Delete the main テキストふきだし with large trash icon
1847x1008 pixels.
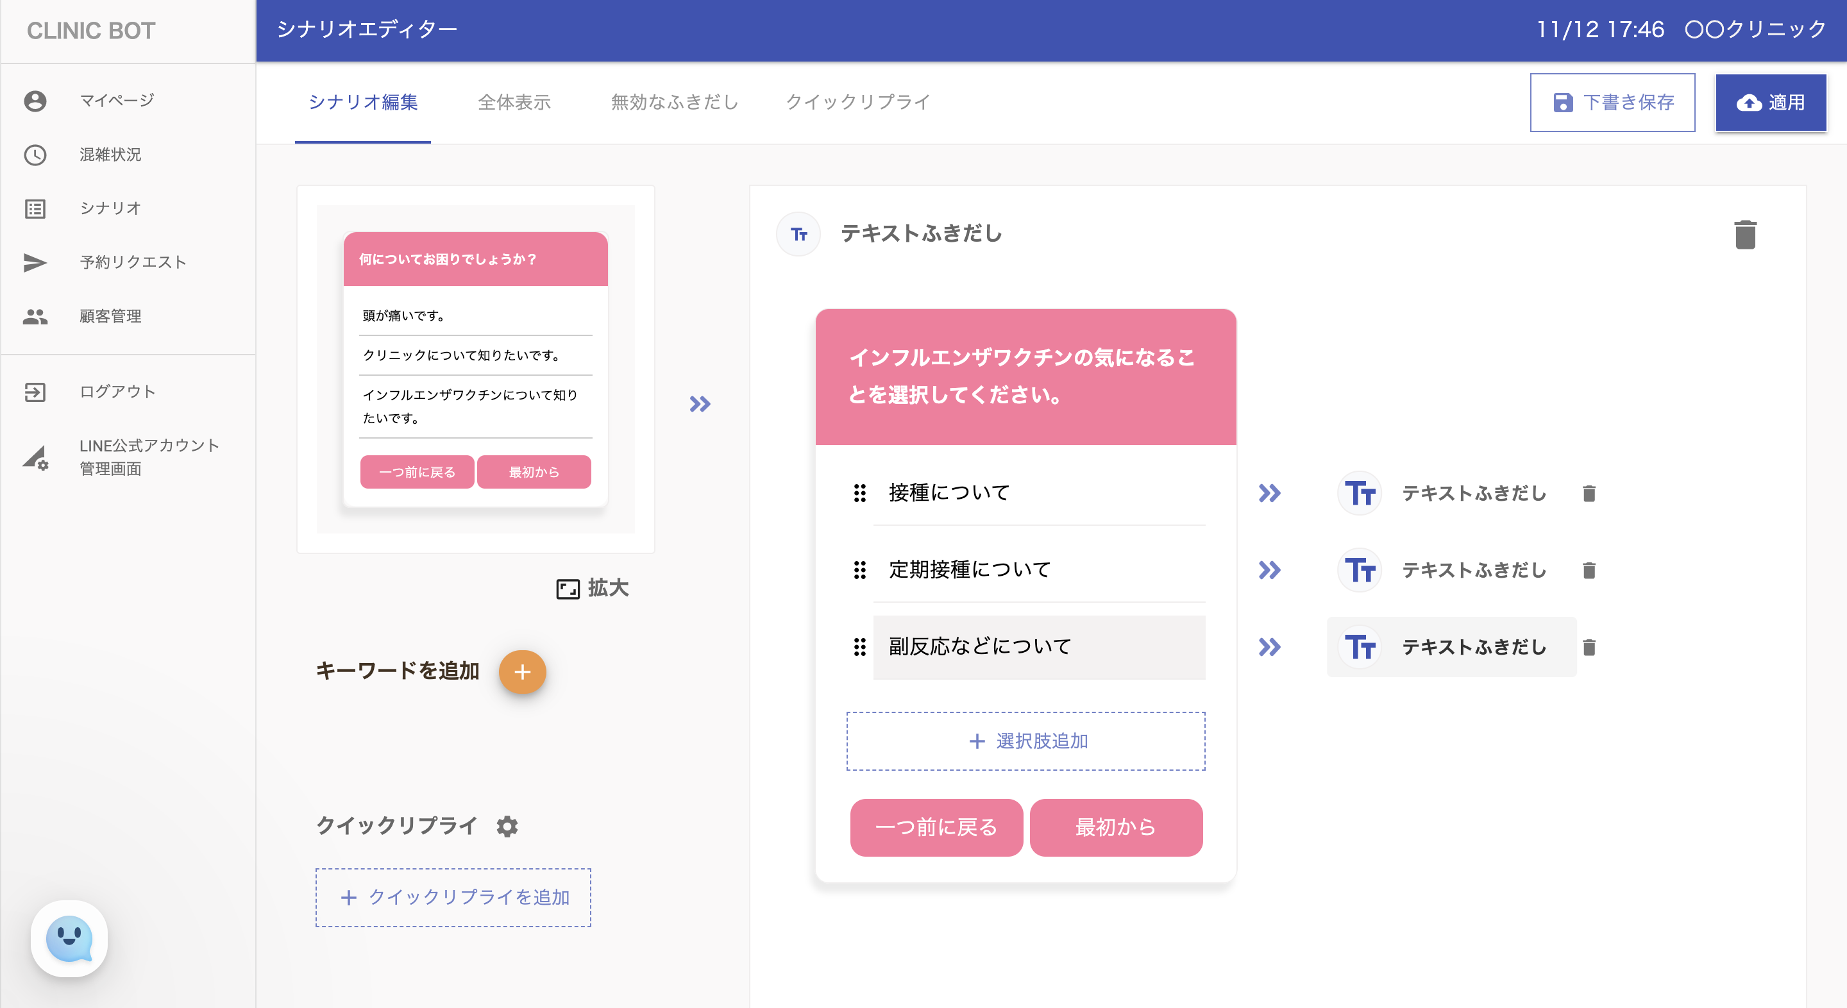1744,235
